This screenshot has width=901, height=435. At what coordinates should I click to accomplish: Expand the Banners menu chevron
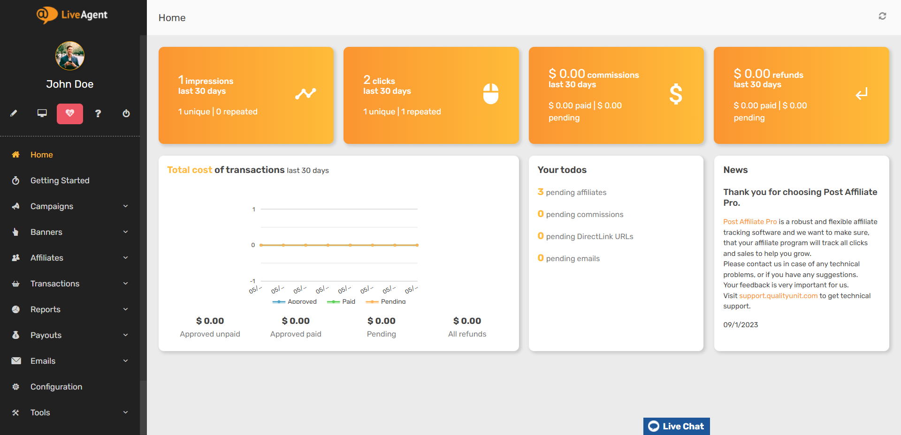[125, 232]
